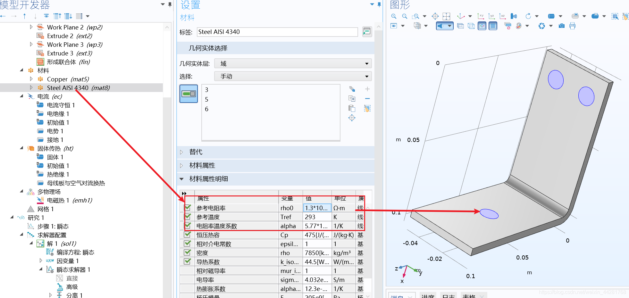Click the bolt hole on the bracket base
This screenshot has width=629, height=298.
(x=489, y=214)
